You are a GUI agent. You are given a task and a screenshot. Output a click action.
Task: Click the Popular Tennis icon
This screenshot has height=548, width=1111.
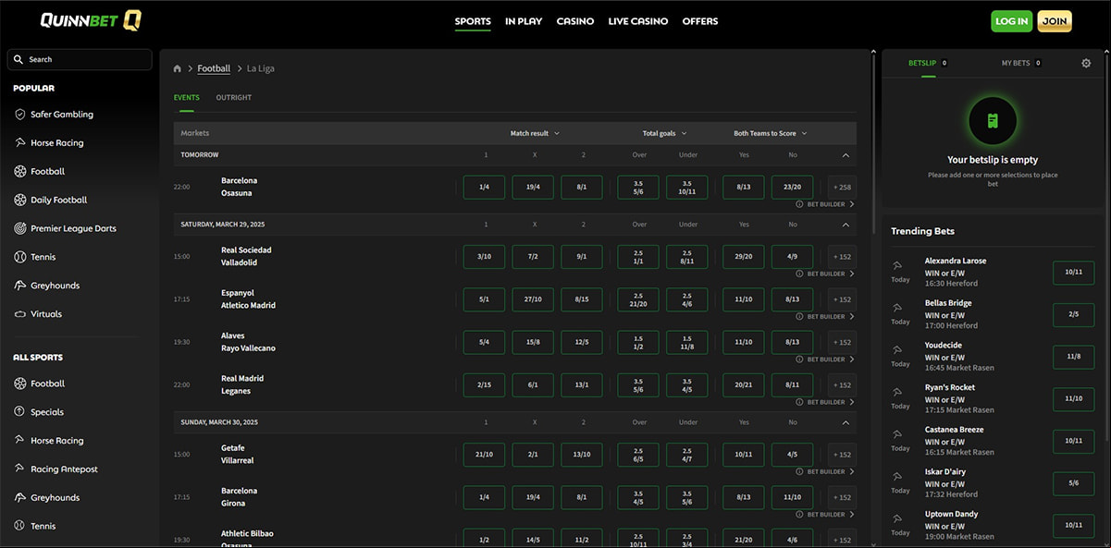coord(20,257)
